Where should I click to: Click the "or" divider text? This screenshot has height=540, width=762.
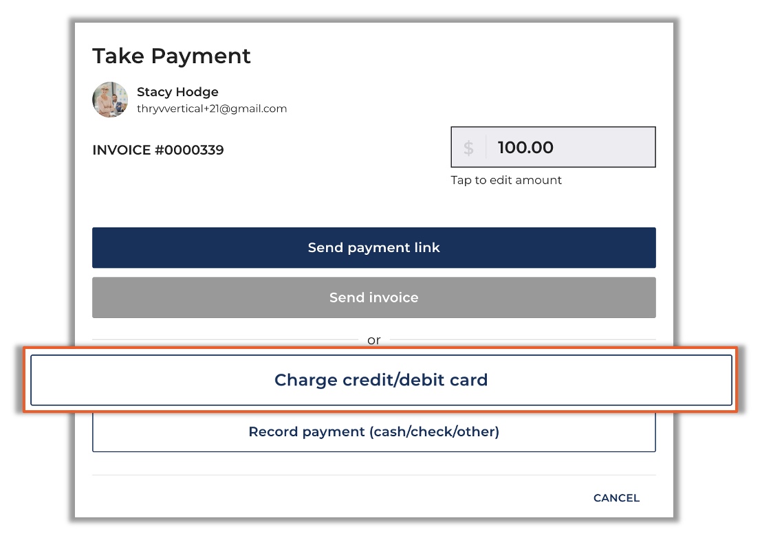(x=373, y=340)
